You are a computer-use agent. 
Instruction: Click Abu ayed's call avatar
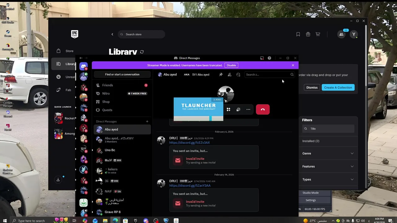tap(226, 94)
